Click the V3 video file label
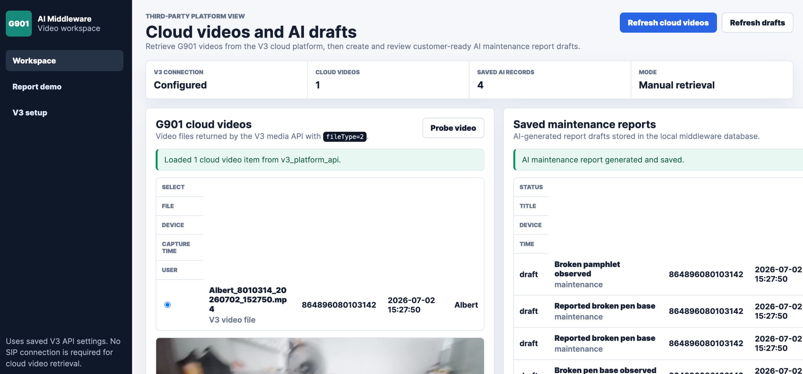Screen dimensions: 803x374 click(x=232, y=320)
